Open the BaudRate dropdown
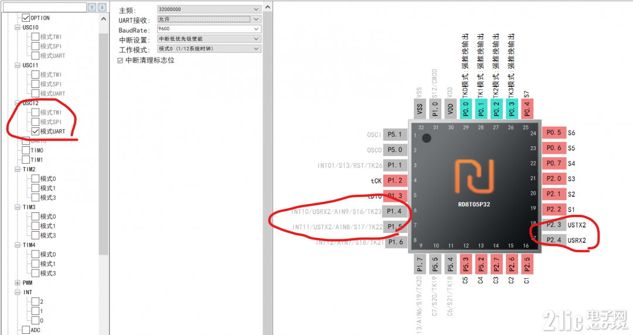The image size is (633, 335). 209,29
